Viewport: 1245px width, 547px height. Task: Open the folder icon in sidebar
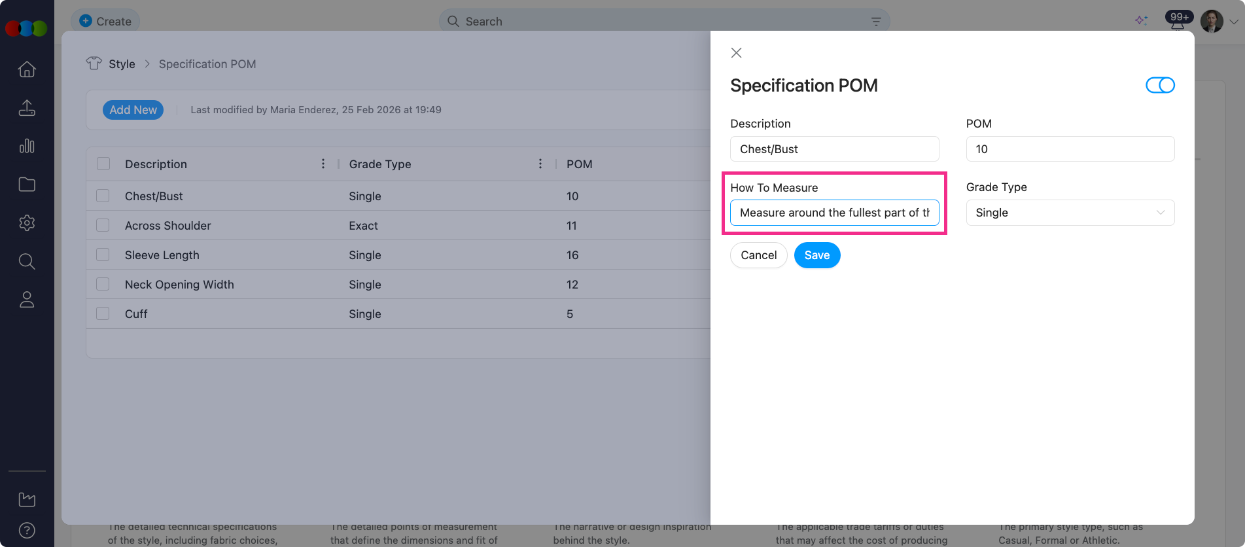27,185
